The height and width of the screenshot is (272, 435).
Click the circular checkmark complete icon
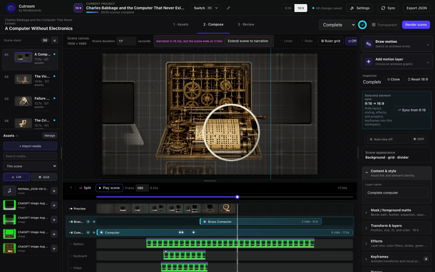[x=362, y=25]
